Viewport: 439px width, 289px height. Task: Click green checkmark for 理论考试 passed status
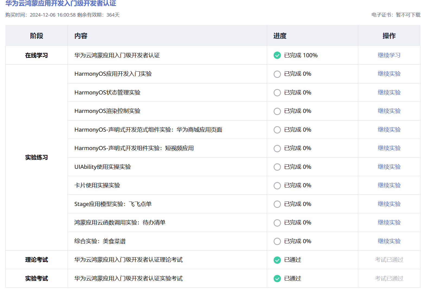click(277, 260)
